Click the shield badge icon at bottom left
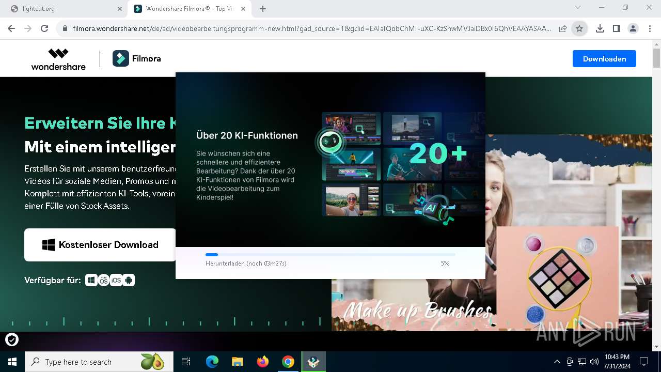This screenshot has width=661, height=372. coord(12,339)
